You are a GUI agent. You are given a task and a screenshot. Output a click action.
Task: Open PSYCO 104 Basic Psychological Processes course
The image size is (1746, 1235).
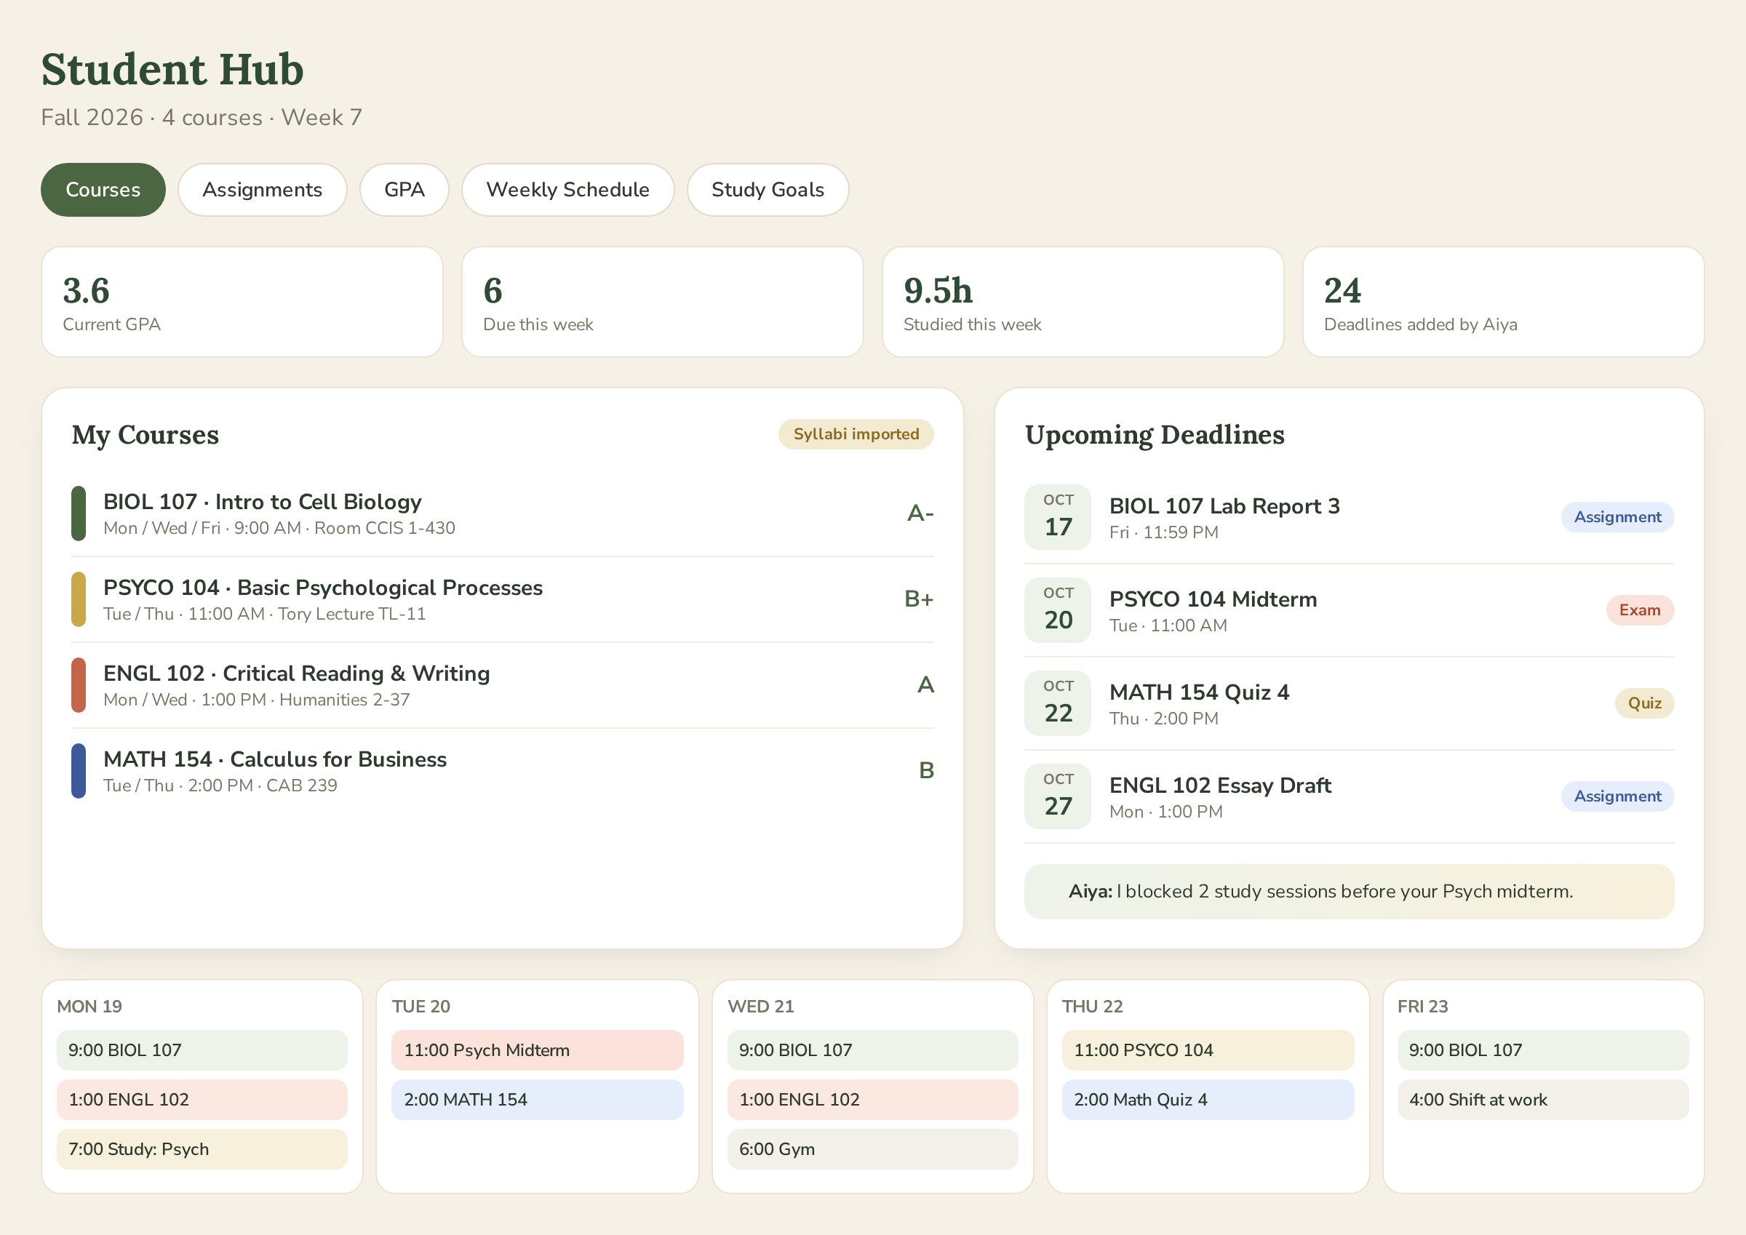(502, 599)
